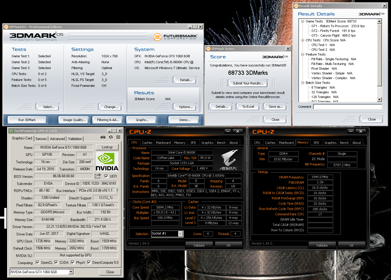Click the Comment input field
The width and height of the screenshot is (391, 280).
pos(348,107)
